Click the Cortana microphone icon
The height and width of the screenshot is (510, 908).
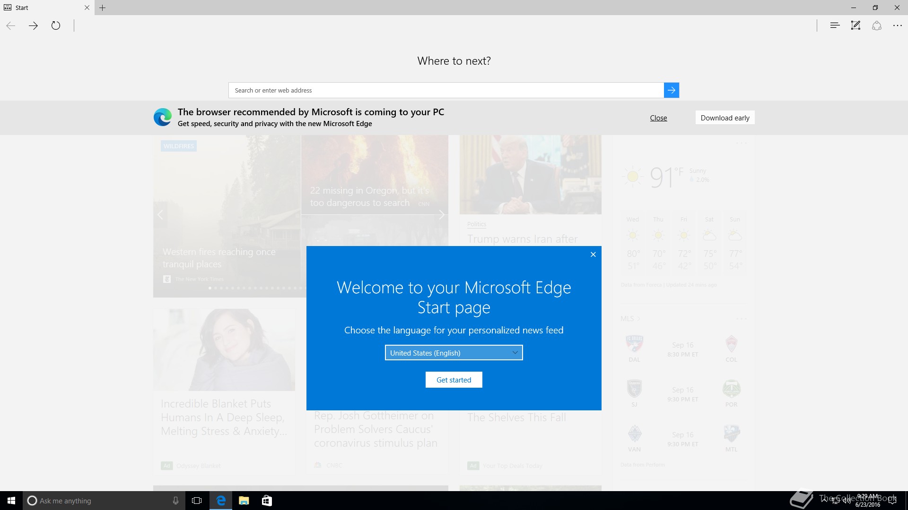[175, 501]
